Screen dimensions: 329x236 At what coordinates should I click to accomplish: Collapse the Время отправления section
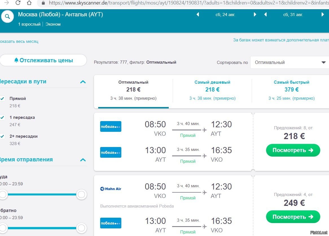83,160
